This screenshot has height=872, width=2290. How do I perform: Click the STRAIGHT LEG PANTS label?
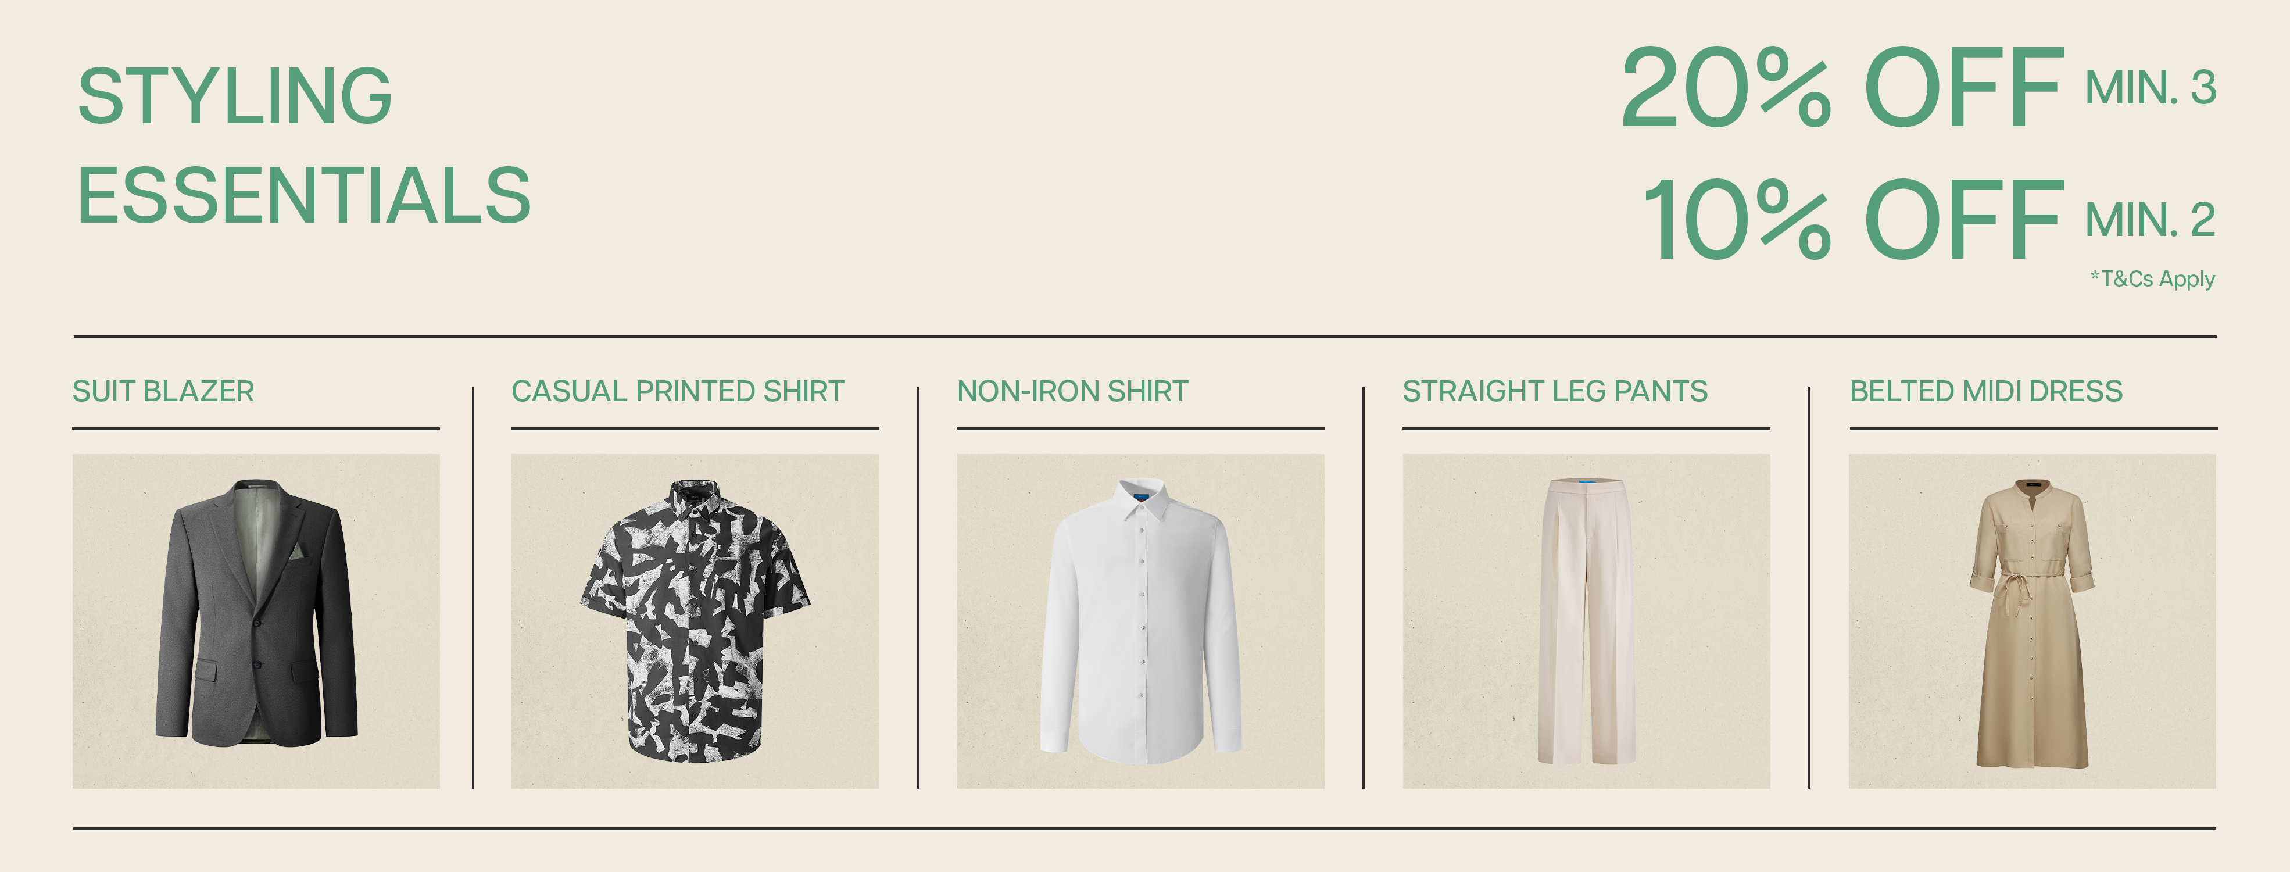pyautogui.click(x=1555, y=391)
